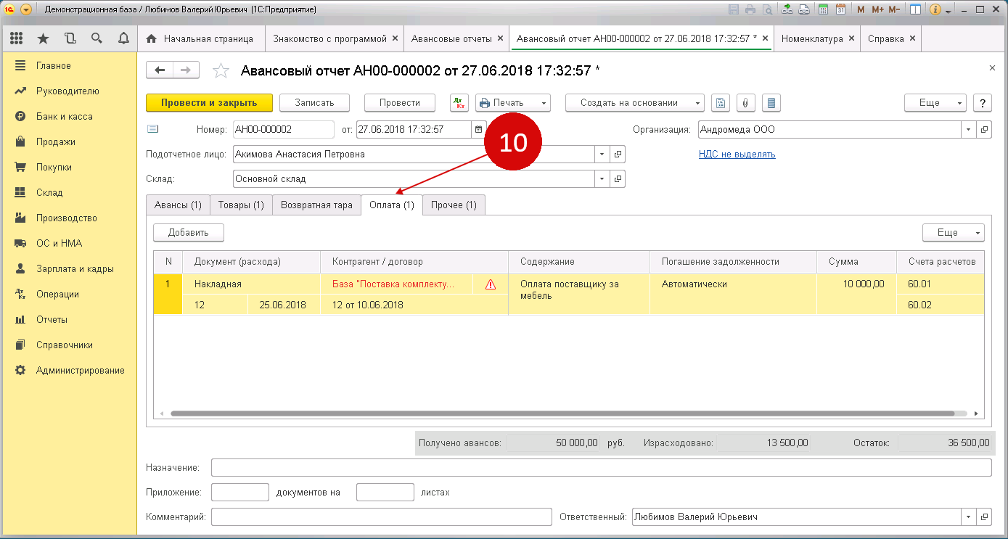Open the linked documents structure icon
Screen dimensions: 1008x539
[x=720, y=103]
